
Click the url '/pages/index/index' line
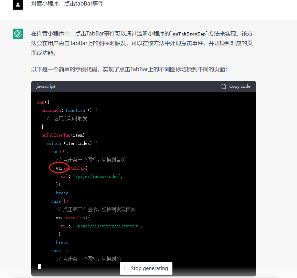(x=92, y=177)
